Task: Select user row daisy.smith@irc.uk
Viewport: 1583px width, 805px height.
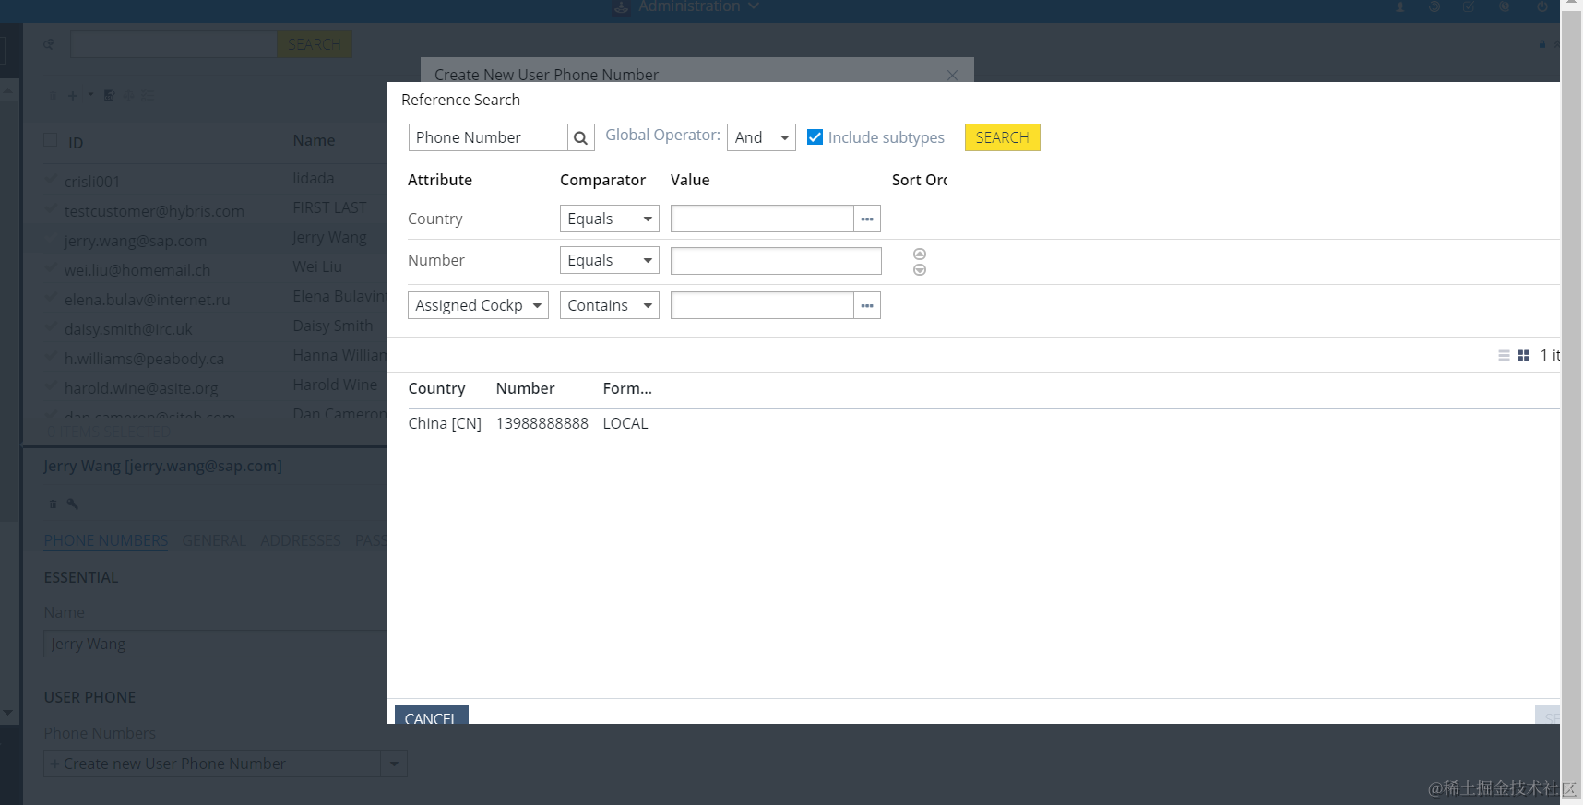Action: coord(214,328)
